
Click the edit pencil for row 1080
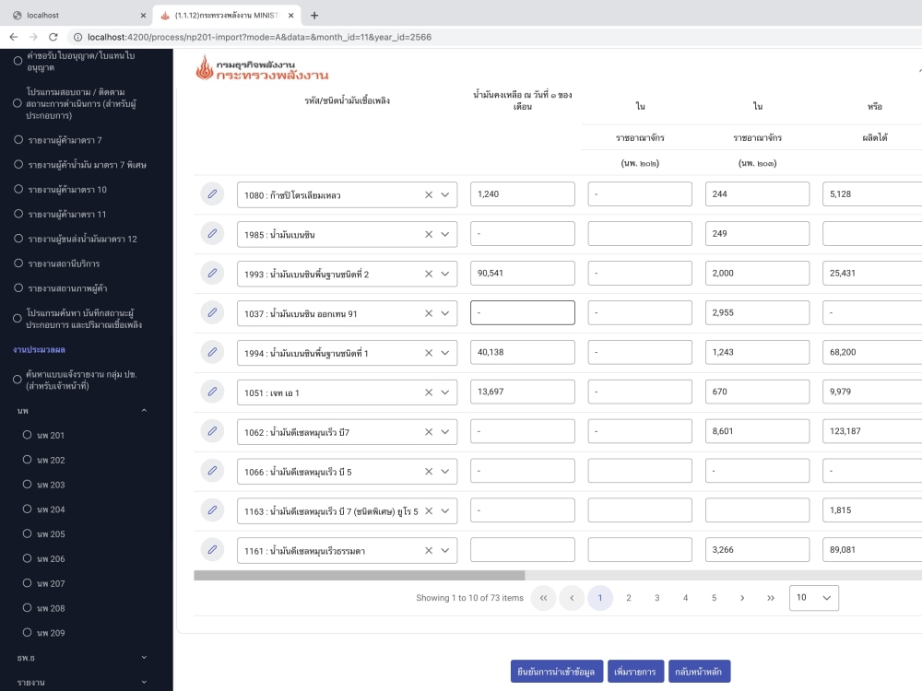click(212, 193)
